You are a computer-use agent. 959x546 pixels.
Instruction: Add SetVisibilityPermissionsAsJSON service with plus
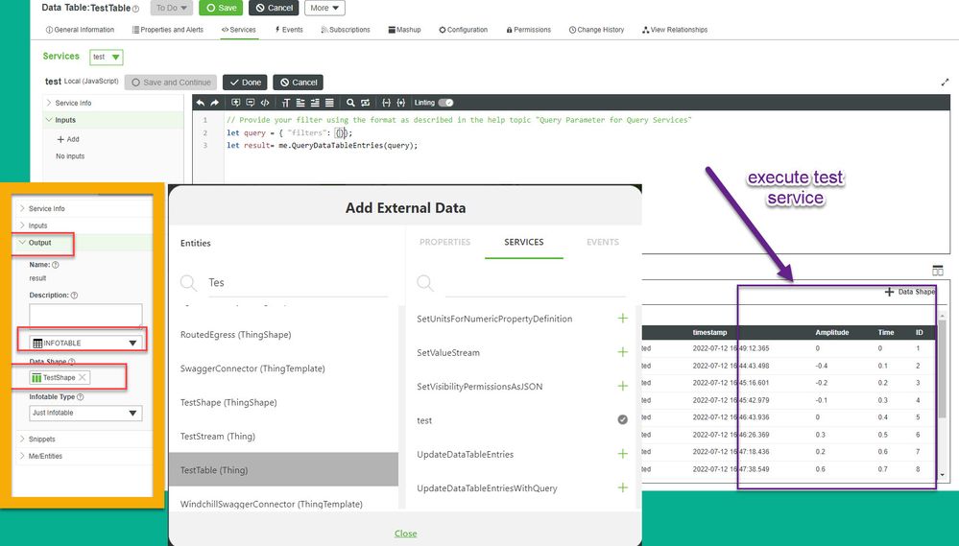pos(623,386)
